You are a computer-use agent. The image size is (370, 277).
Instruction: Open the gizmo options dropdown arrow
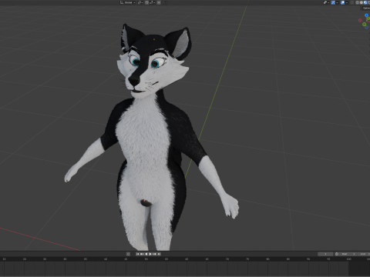click(x=337, y=2)
